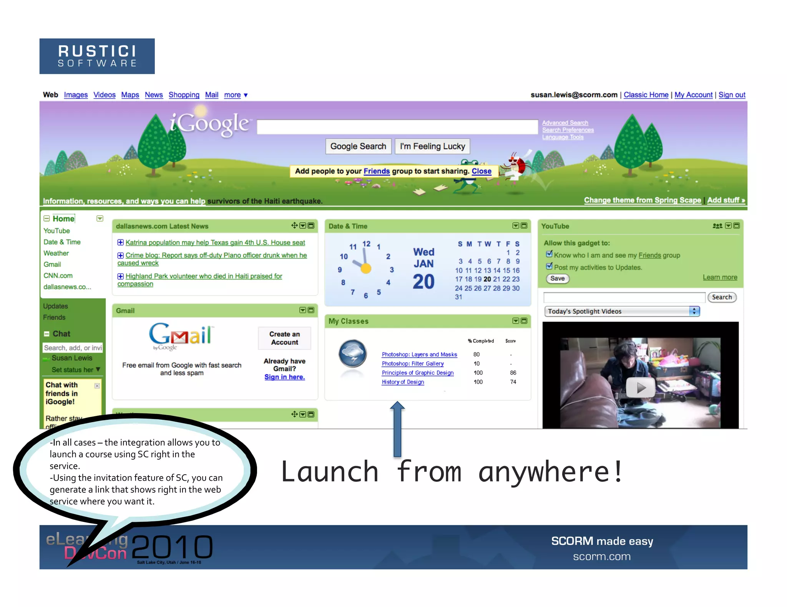Image resolution: width=787 pixels, height=607 pixels.
Task: Click the Gmail logo image
Action: pos(181,336)
